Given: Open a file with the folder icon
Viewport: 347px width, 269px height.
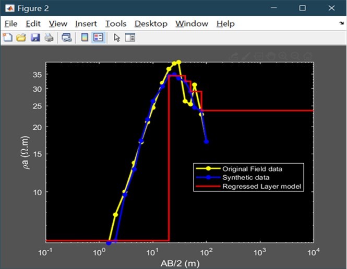Looking at the screenshot, I should tap(21, 38).
